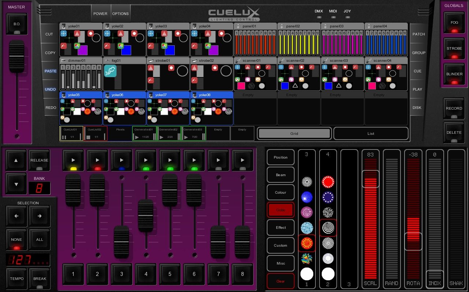This screenshot has width=469, height=292.
Task: Toggle the global FOG button
Action: click(x=454, y=23)
